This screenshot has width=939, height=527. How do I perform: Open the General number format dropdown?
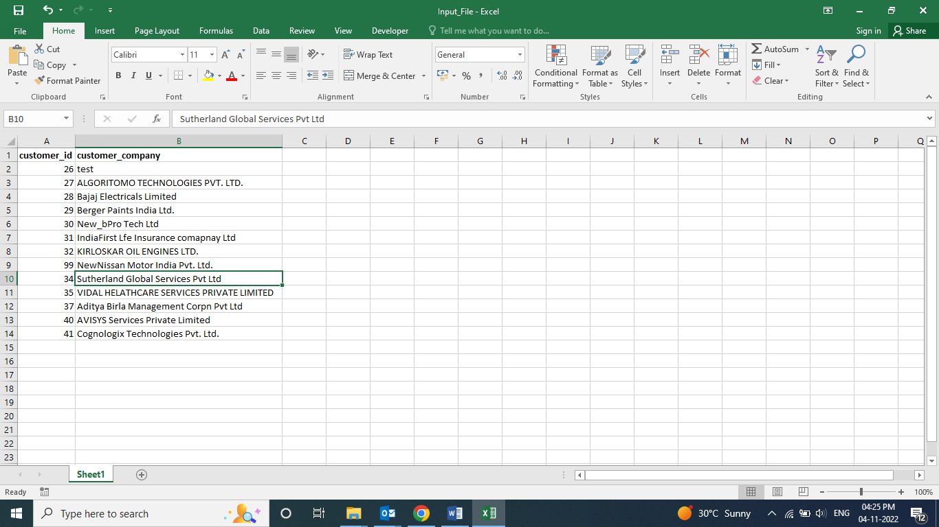pyautogui.click(x=520, y=55)
